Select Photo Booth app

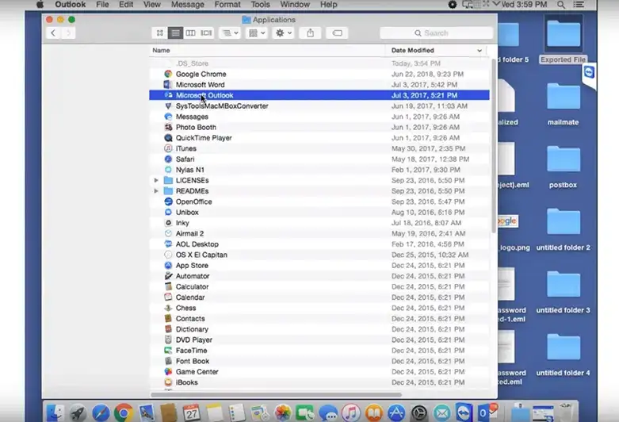[x=319, y=127]
